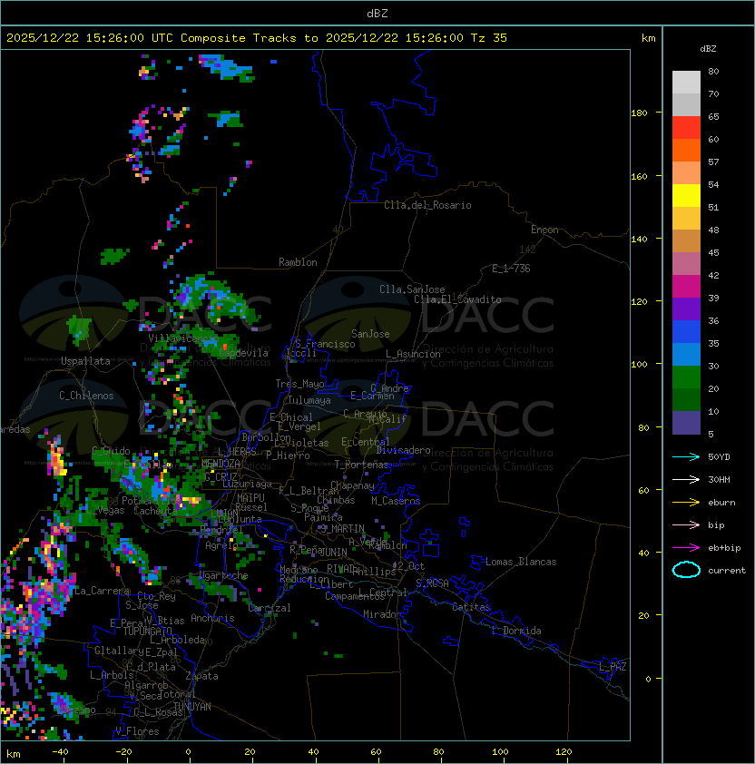The width and height of the screenshot is (755, 764).
Task: Click the 'Uspallata' map label
Action: tap(85, 361)
